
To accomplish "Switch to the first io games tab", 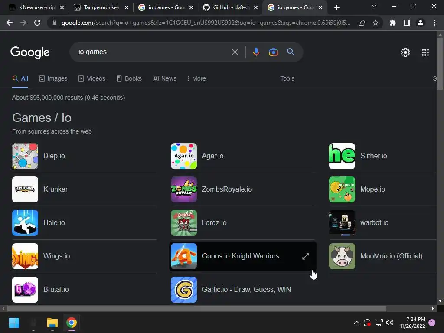I will pos(166,7).
